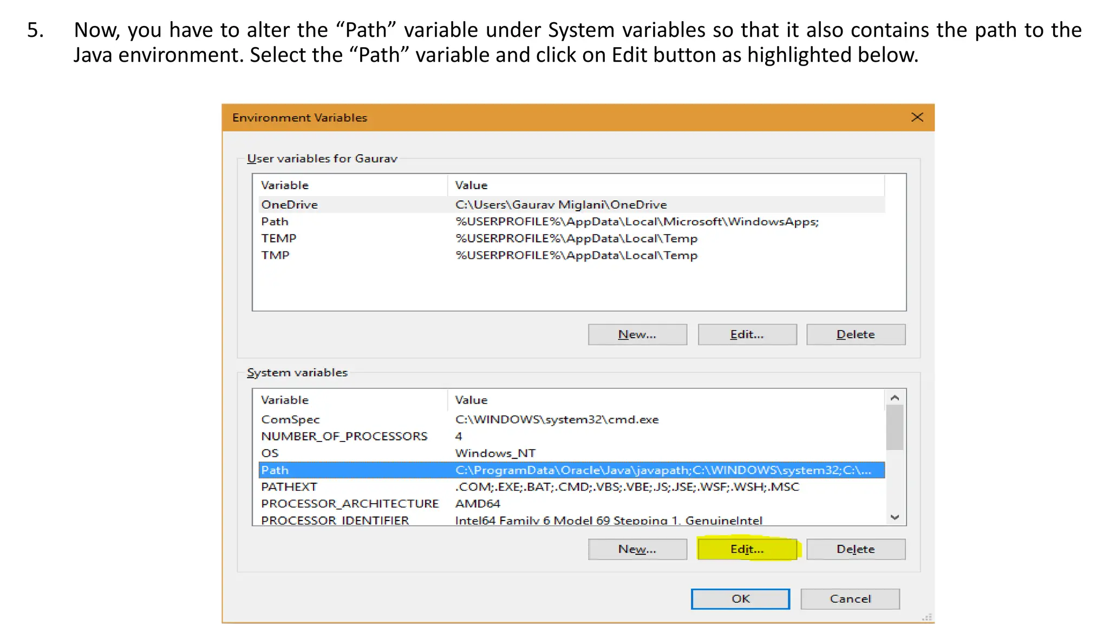
Task: Select PATHEXT system variable row
Action: (x=571, y=487)
